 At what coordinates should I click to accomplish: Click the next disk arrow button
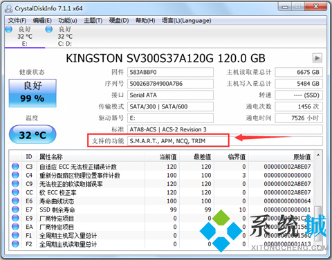(x=317, y=58)
